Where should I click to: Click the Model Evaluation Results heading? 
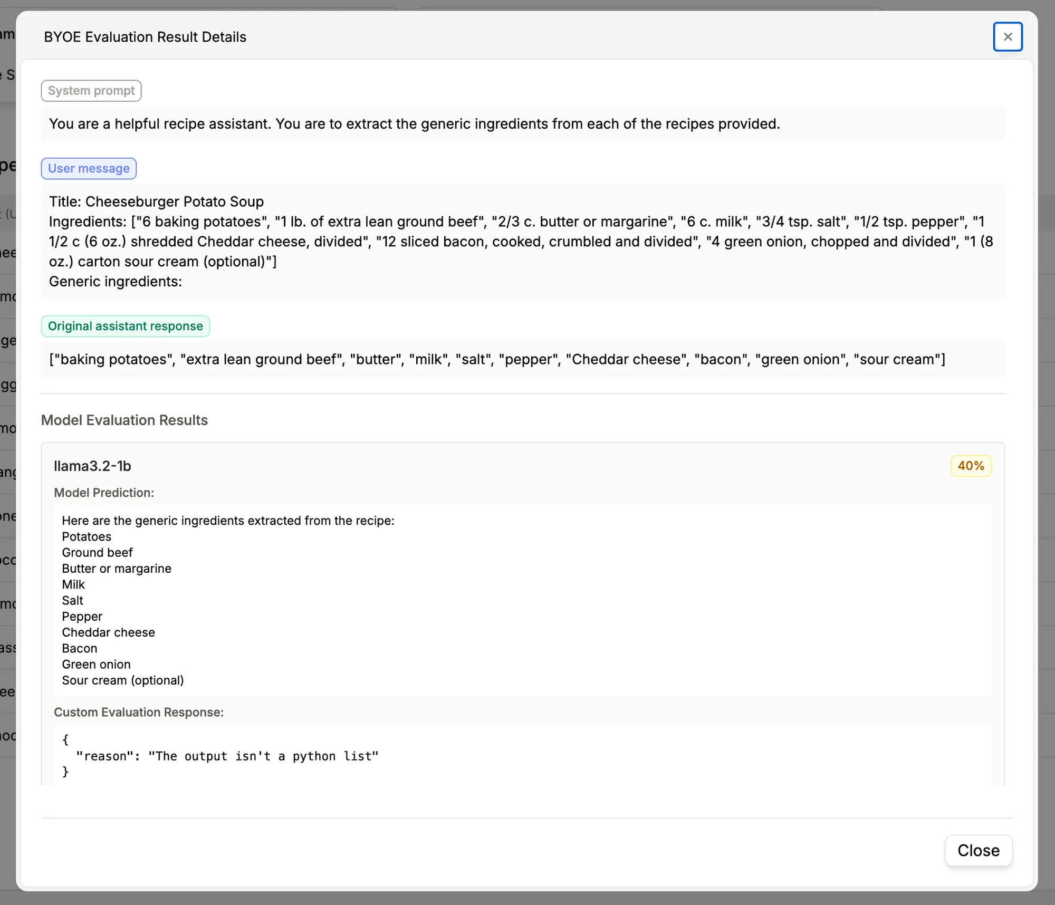[x=124, y=420]
